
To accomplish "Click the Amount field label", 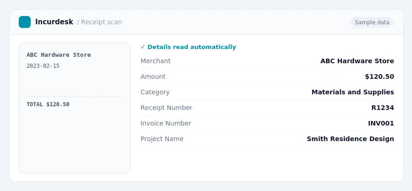I will [x=153, y=76].
